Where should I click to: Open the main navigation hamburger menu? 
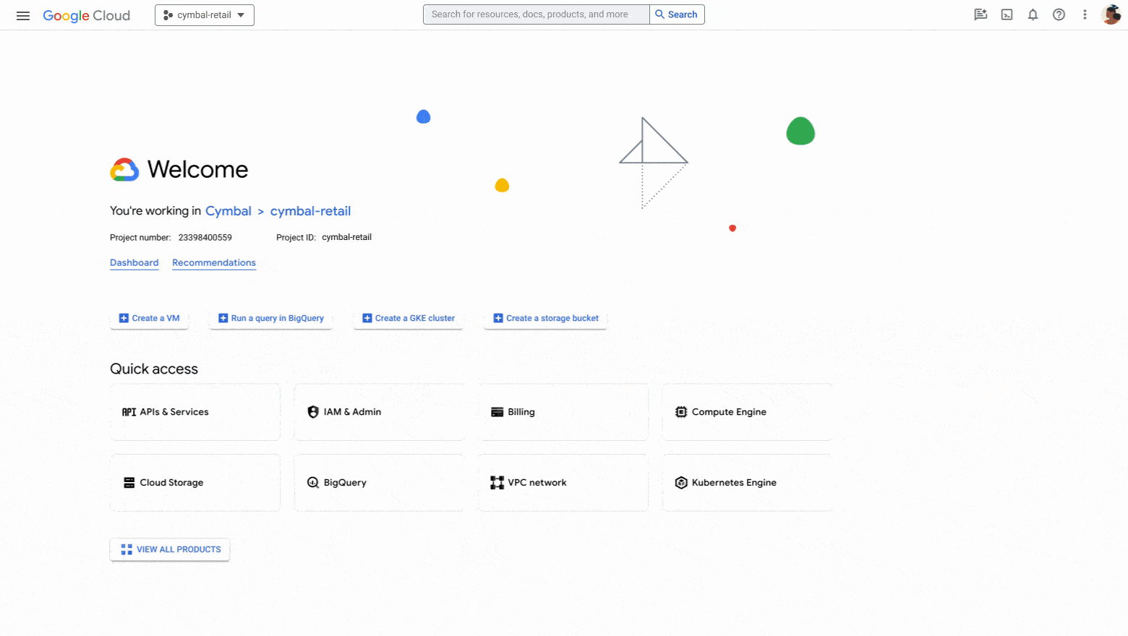[x=23, y=15]
